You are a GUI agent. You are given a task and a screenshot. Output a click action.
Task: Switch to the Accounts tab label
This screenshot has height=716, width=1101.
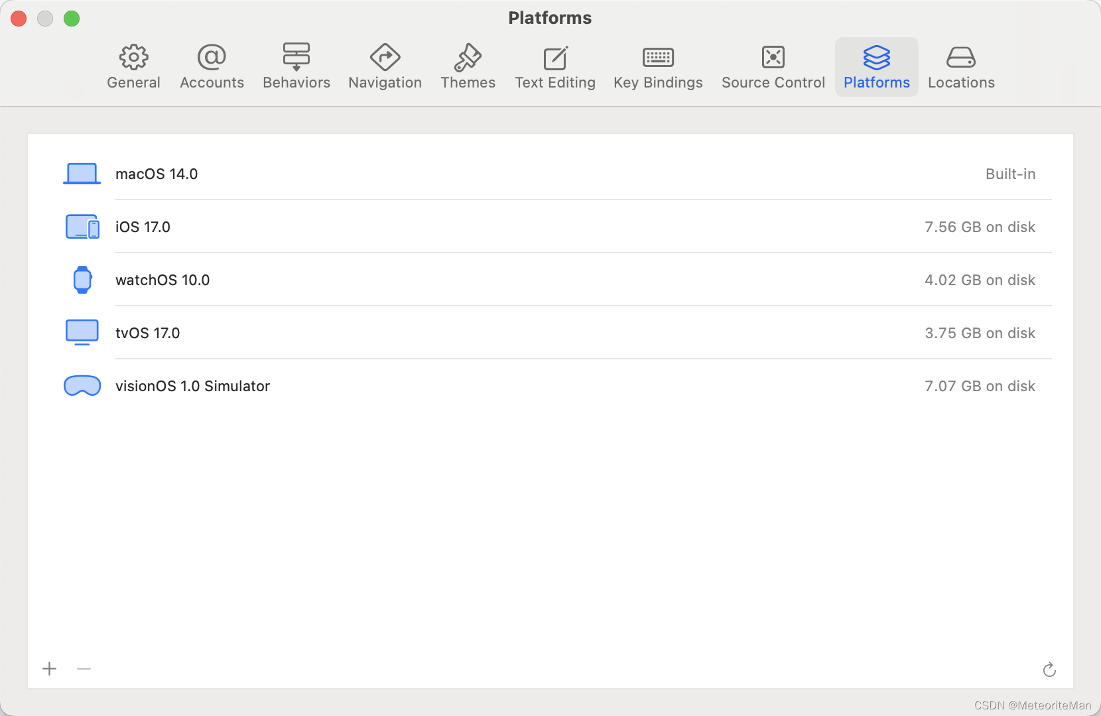tap(212, 83)
